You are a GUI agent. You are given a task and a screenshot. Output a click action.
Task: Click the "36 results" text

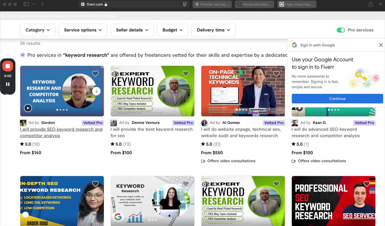[30, 43]
